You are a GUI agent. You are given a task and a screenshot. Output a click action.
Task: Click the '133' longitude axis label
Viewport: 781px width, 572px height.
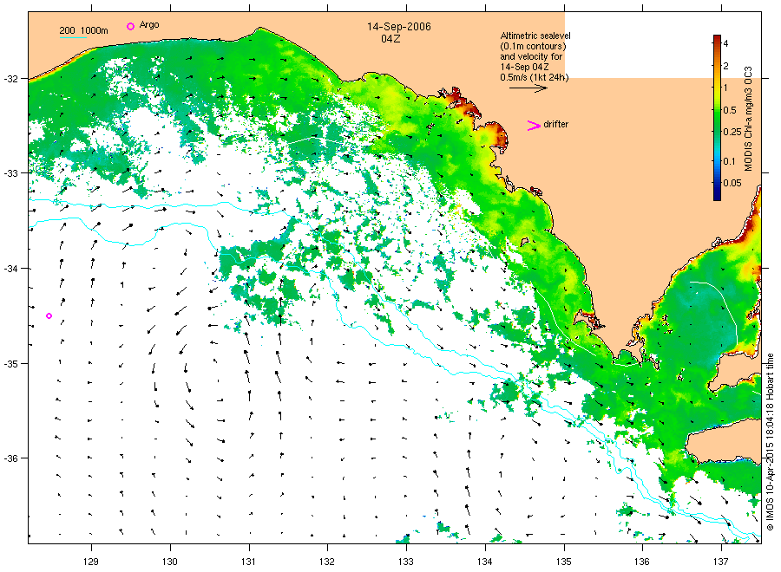click(406, 562)
